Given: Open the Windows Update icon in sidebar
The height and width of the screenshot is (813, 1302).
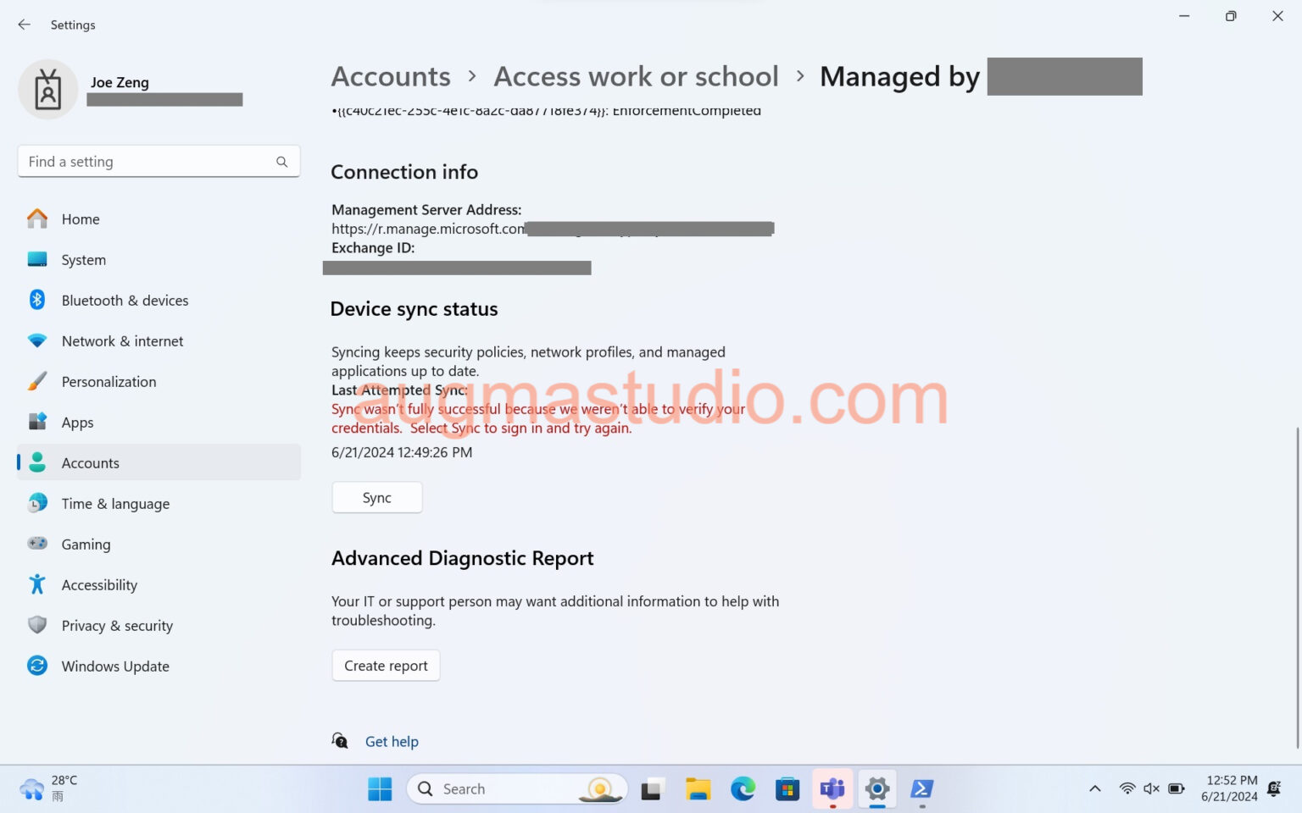Looking at the screenshot, I should click(x=37, y=666).
